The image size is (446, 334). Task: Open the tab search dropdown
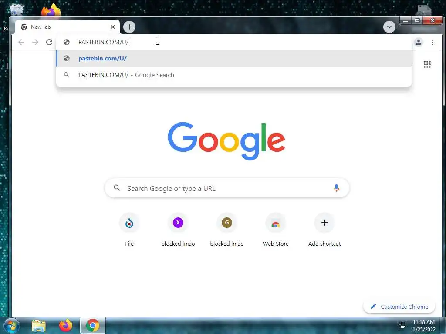pos(389,27)
